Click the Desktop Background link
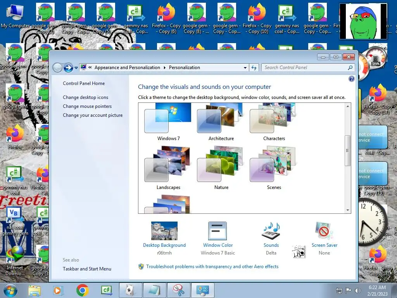The height and width of the screenshot is (298, 397). [164, 245]
